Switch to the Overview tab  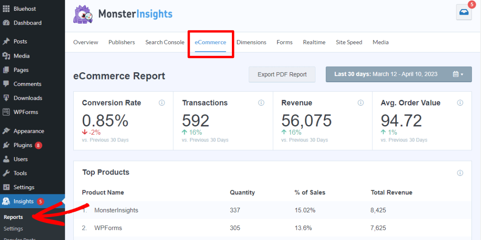coord(86,42)
